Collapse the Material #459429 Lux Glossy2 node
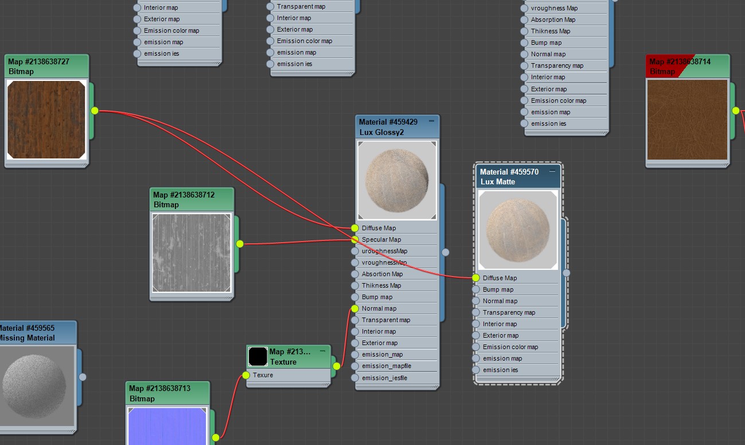745x445 pixels. pyautogui.click(x=431, y=122)
